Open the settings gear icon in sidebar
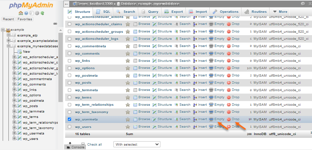 pyautogui.click(x=37, y=13)
